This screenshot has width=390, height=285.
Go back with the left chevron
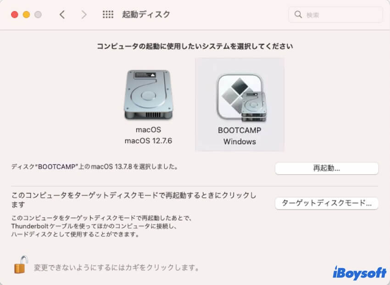click(x=62, y=15)
